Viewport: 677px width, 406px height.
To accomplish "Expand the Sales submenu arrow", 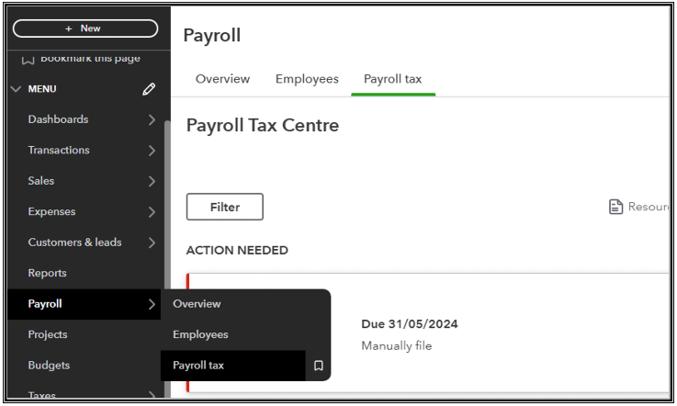I will coord(152,181).
